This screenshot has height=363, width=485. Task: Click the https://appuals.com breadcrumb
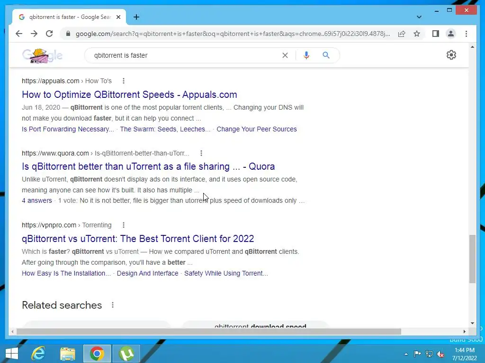[50, 81]
